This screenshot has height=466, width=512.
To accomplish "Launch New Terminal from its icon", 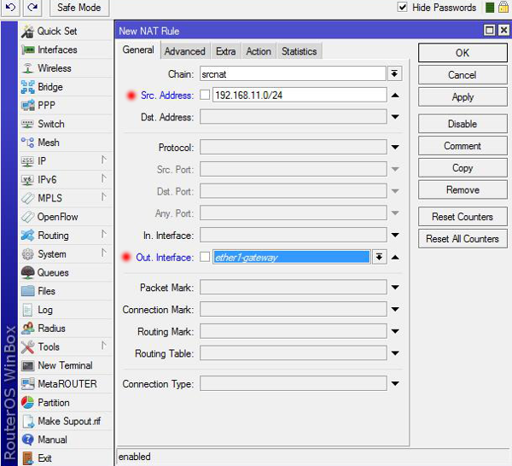I will coord(28,365).
